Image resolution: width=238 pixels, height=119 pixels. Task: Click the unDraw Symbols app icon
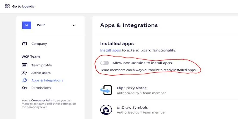coord(106,110)
